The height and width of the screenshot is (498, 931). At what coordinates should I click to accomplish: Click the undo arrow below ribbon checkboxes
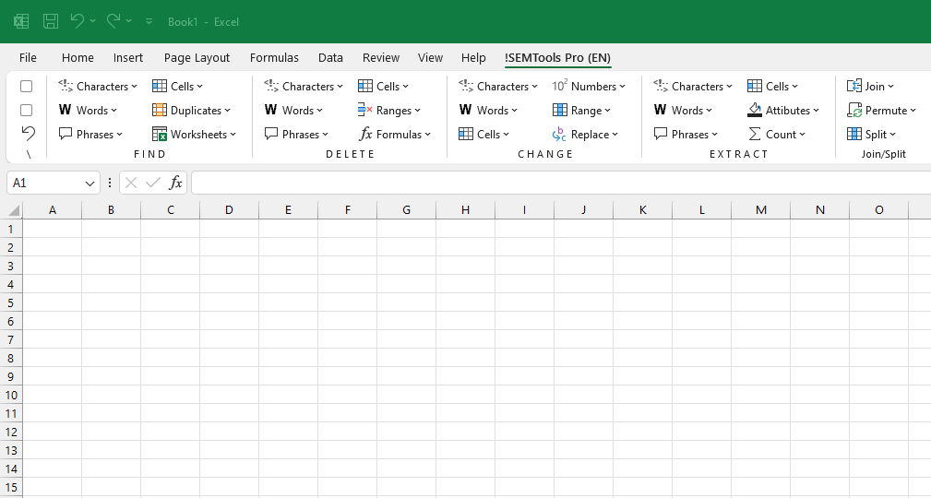tap(28, 133)
